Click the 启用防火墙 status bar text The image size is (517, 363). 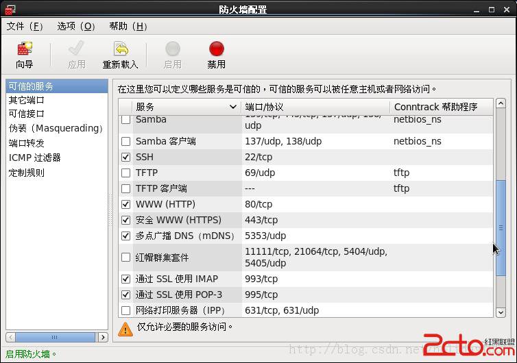click(x=30, y=354)
